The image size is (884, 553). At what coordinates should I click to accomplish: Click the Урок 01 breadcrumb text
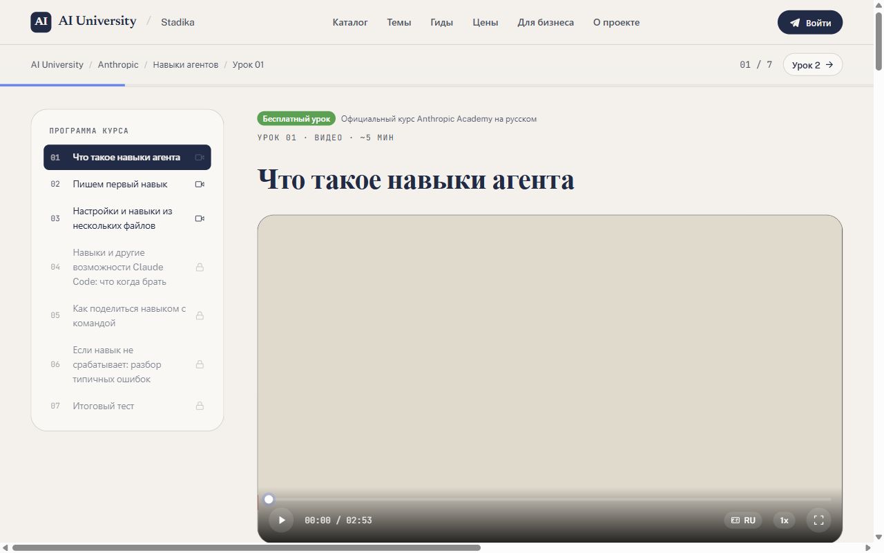(x=248, y=64)
